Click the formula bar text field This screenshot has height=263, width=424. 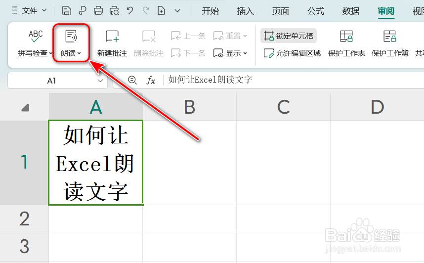(x=295, y=80)
